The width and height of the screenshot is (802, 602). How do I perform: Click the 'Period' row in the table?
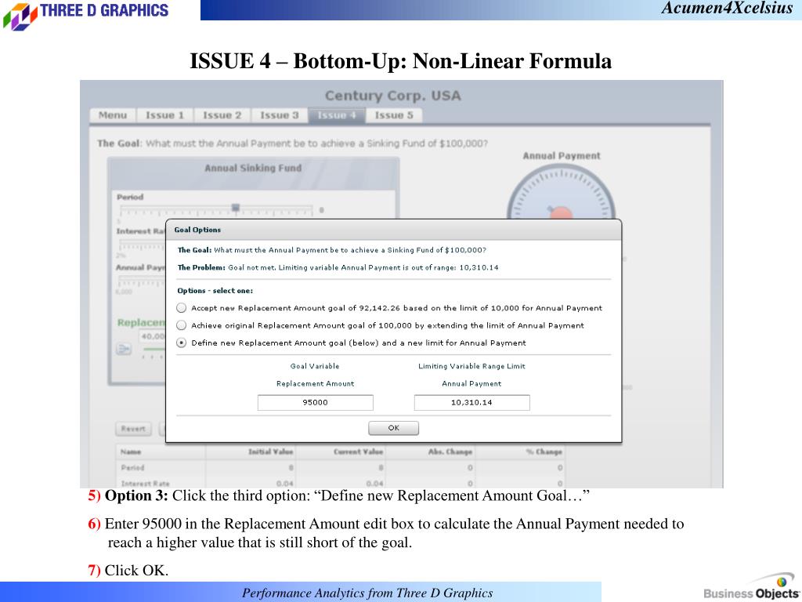[x=341, y=468]
